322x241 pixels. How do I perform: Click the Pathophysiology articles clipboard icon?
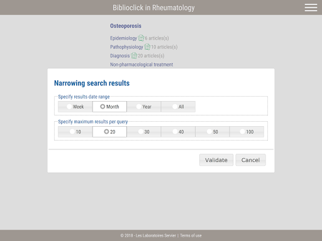(x=147, y=46)
